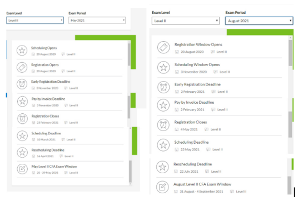308x206 pixels.
Task: Click edit icon beside May Level II CFA Exam Window
Action: point(22,169)
